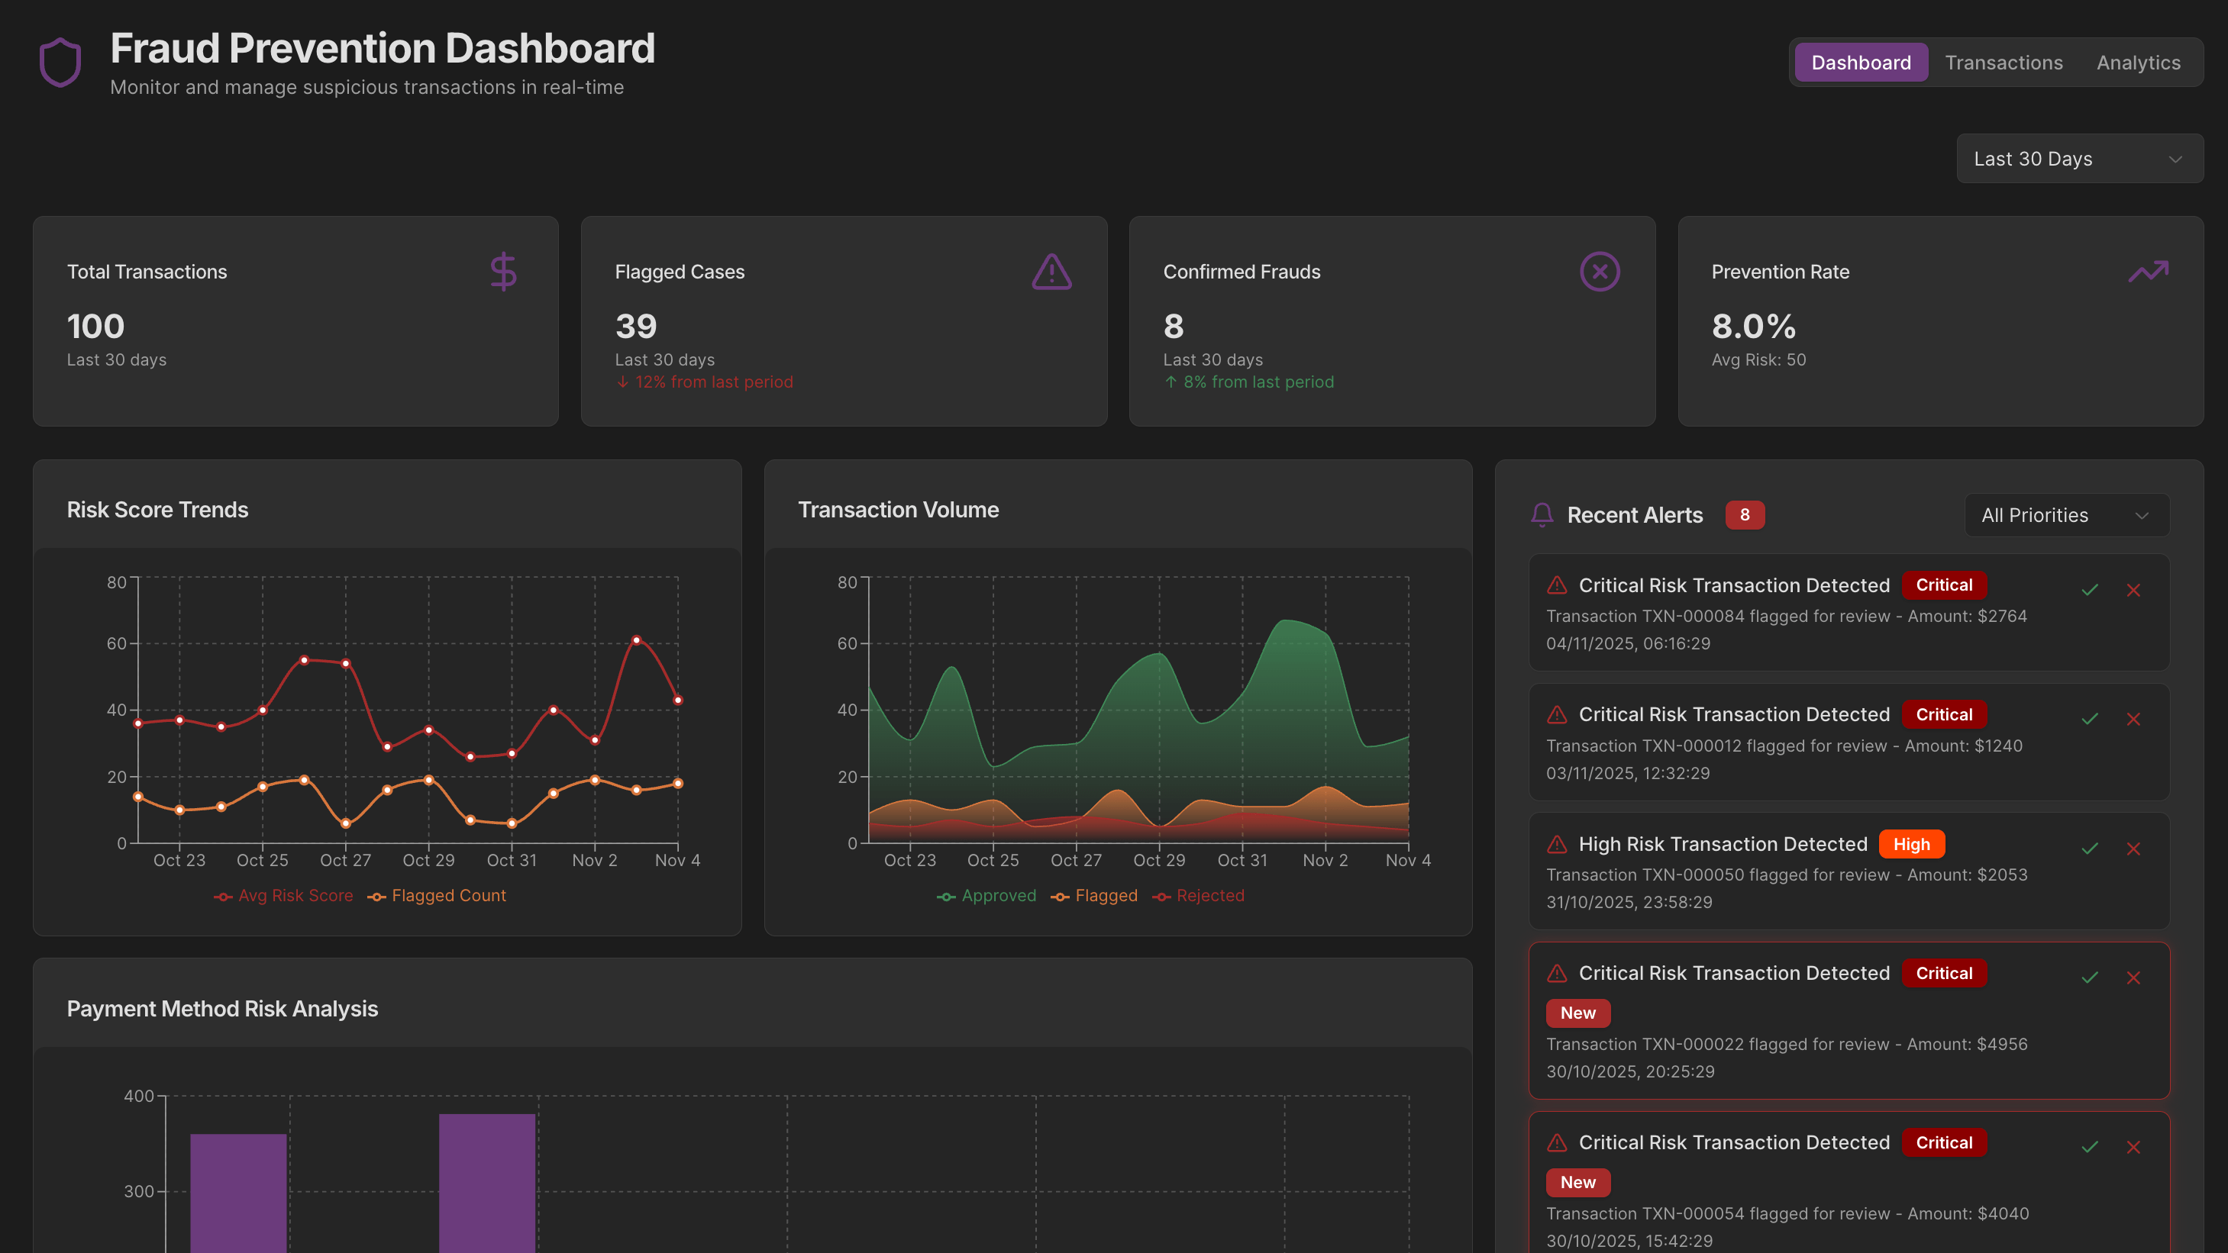Image resolution: width=2228 pixels, height=1253 pixels.
Task: Click the Nov 2 peak point on the Avg Risk Score line
Action: point(637,640)
